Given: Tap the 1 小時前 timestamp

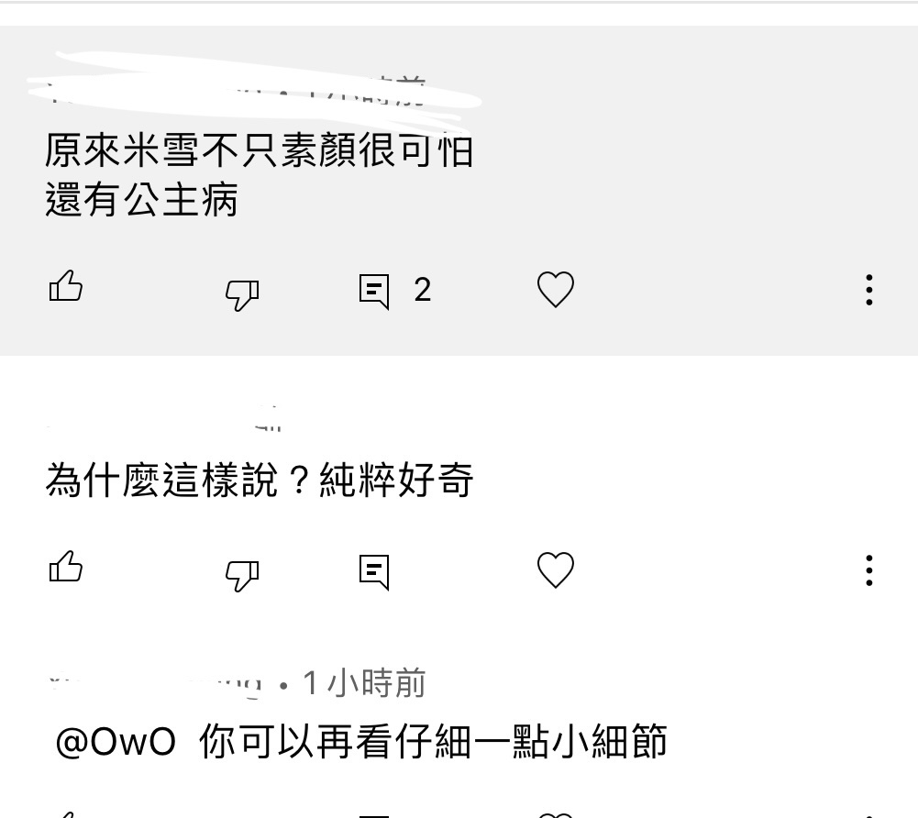Looking at the screenshot, I should click(364, 683).
